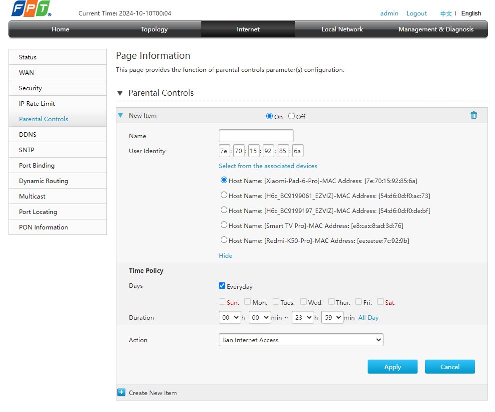
Task: Click the Hide link
Action: 225,256
